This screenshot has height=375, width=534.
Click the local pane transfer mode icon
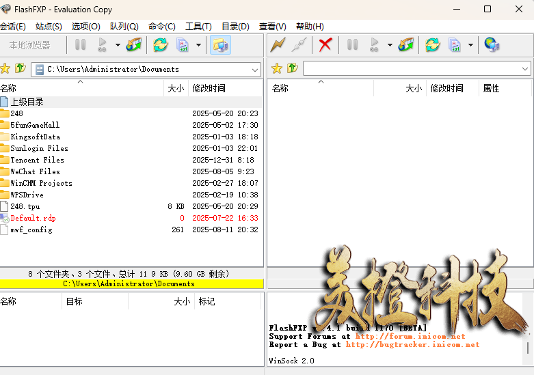[x=183, y=44]
